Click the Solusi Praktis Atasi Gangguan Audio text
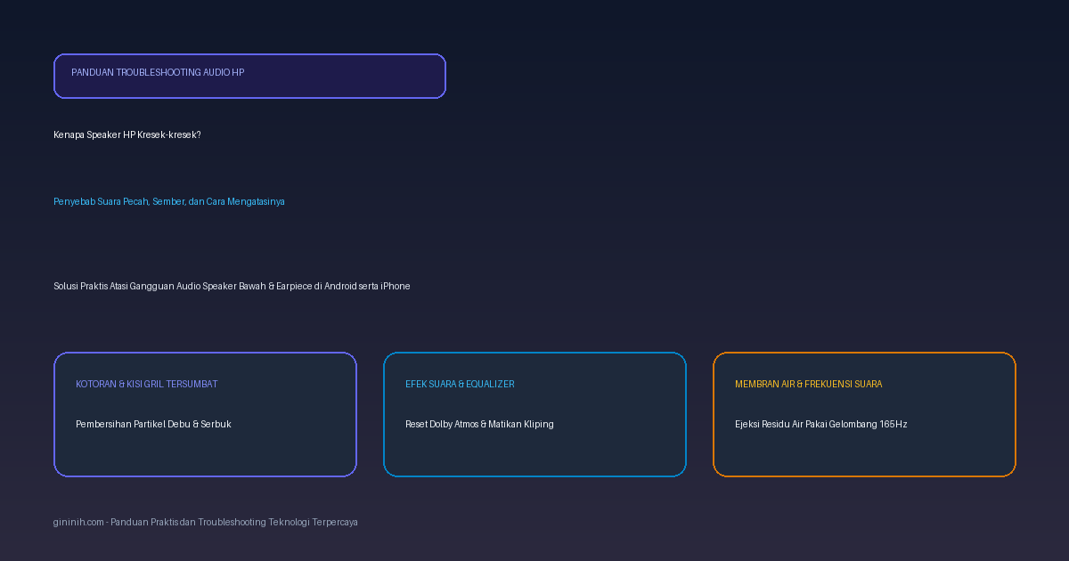Screen dimensions: 1069x561 (232, 286)
